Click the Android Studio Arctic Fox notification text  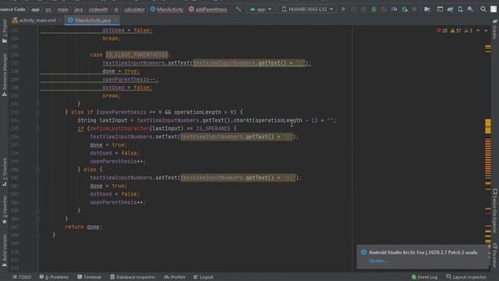423,252
